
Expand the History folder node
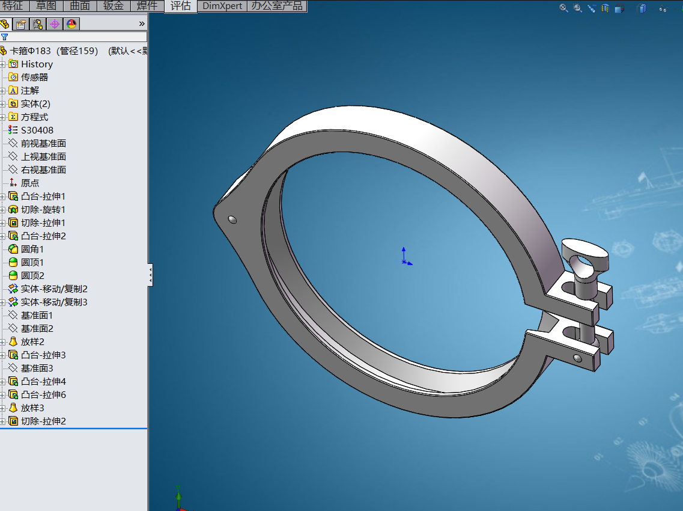pyautogui.click(x=2, y=64)
